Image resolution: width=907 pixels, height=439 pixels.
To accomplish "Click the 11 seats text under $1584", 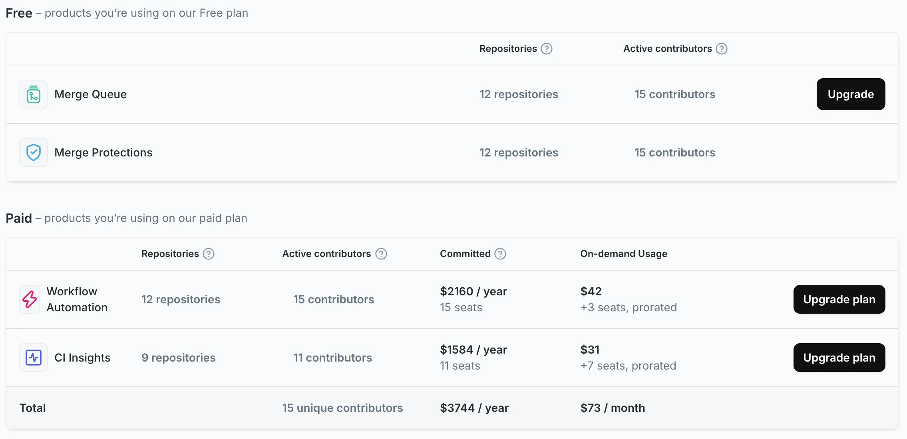I will tap(460, 366).
